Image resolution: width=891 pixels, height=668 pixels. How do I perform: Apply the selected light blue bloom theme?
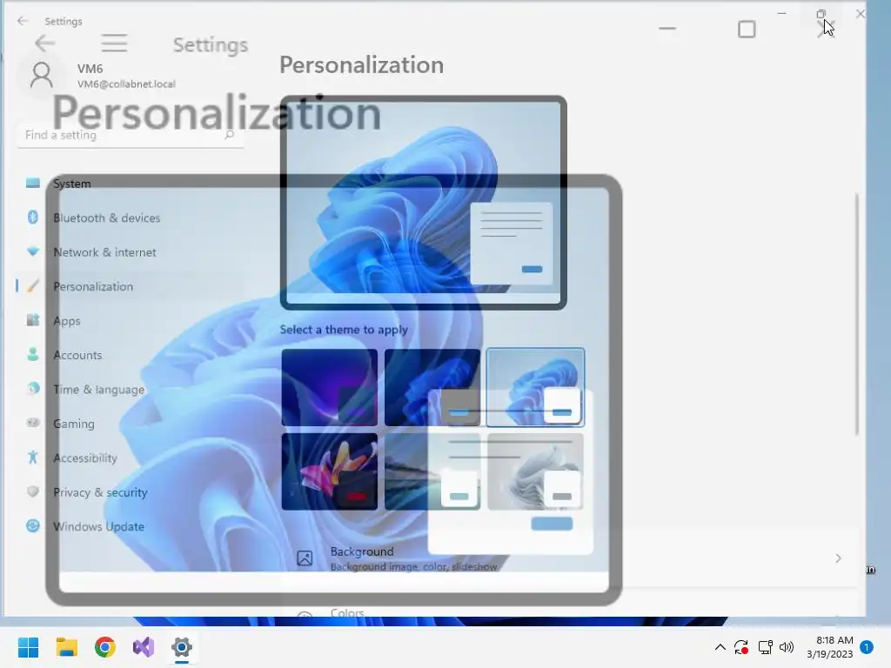click(x=535, y=387)
